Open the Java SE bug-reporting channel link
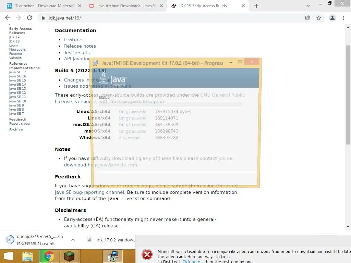This screenshot has height=263, width=351. click(x=89, y=192)
